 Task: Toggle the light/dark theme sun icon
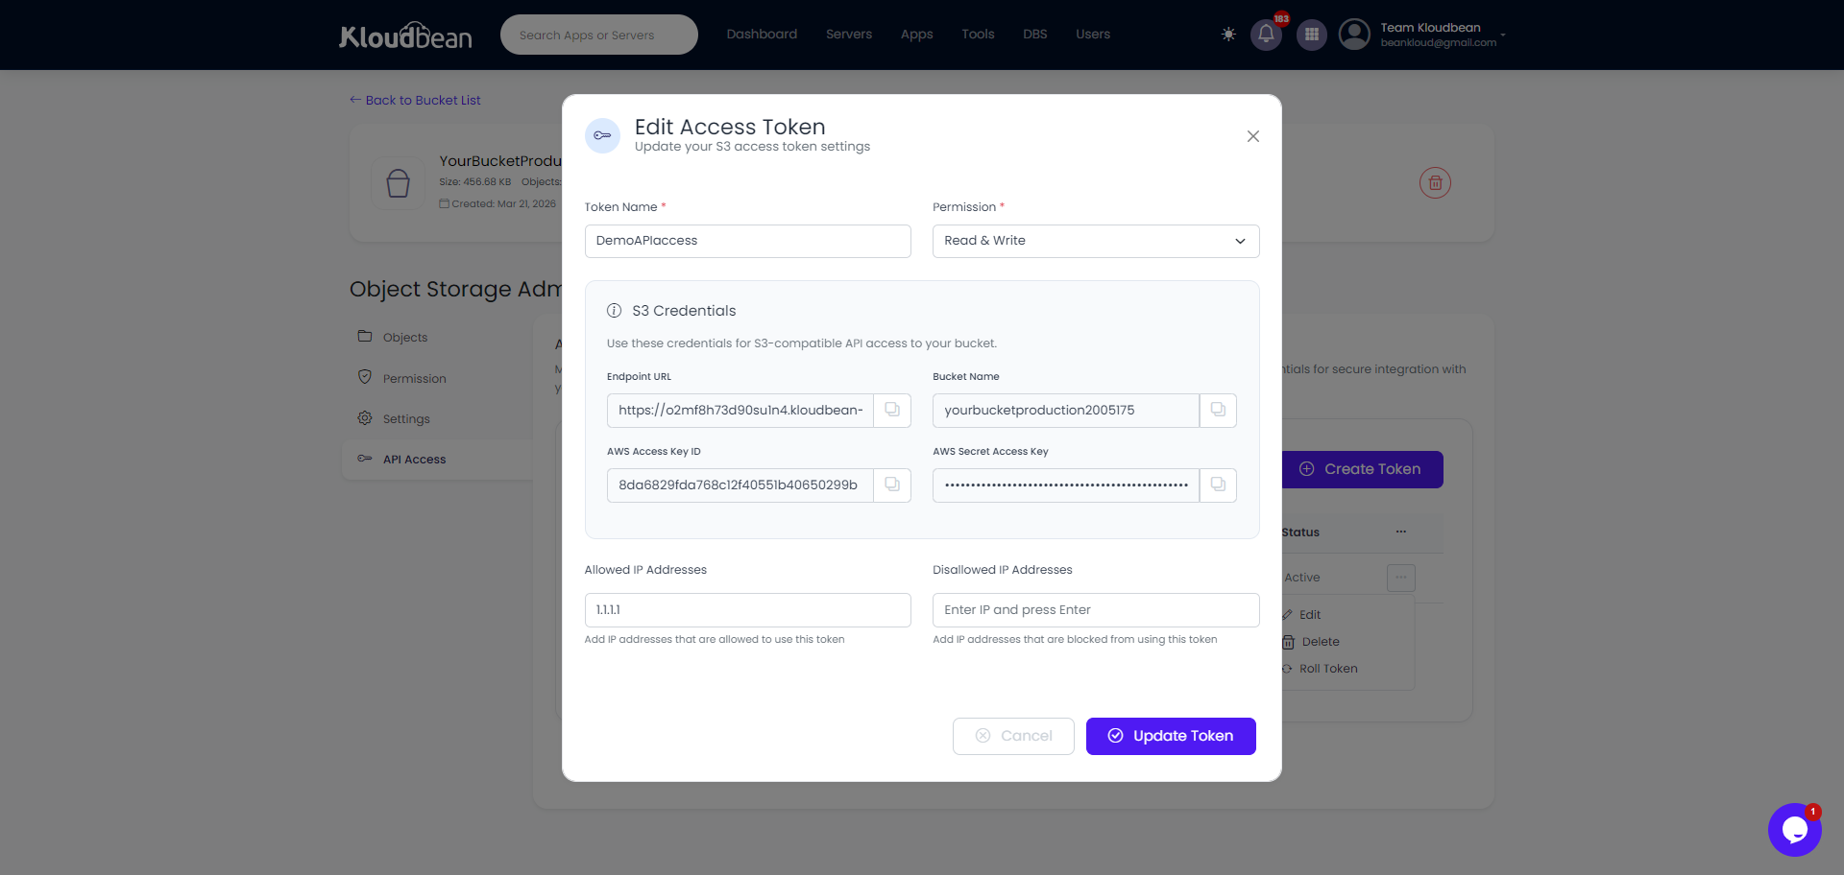[x=1228, y=35]
